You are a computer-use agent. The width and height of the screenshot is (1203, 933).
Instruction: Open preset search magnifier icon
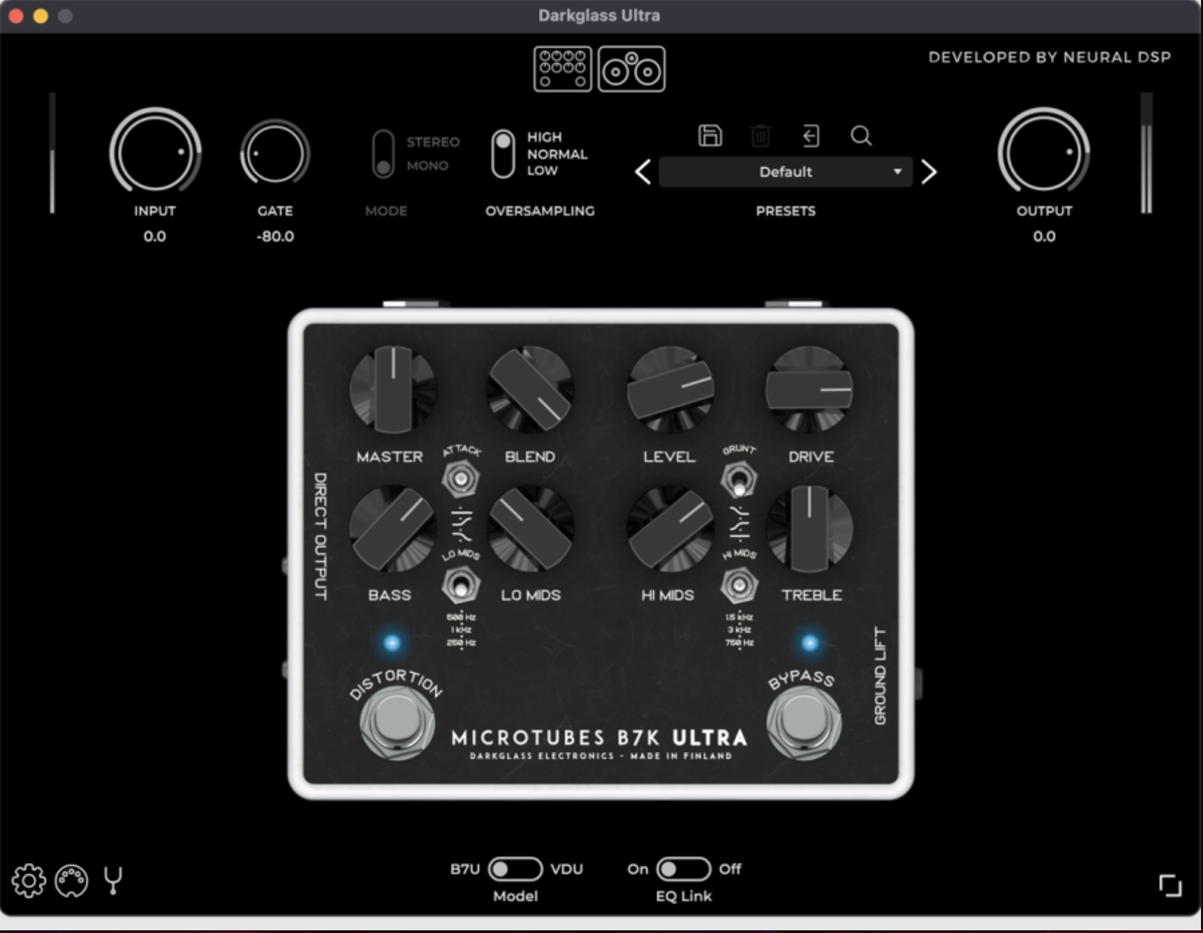(x=861, y=136)
